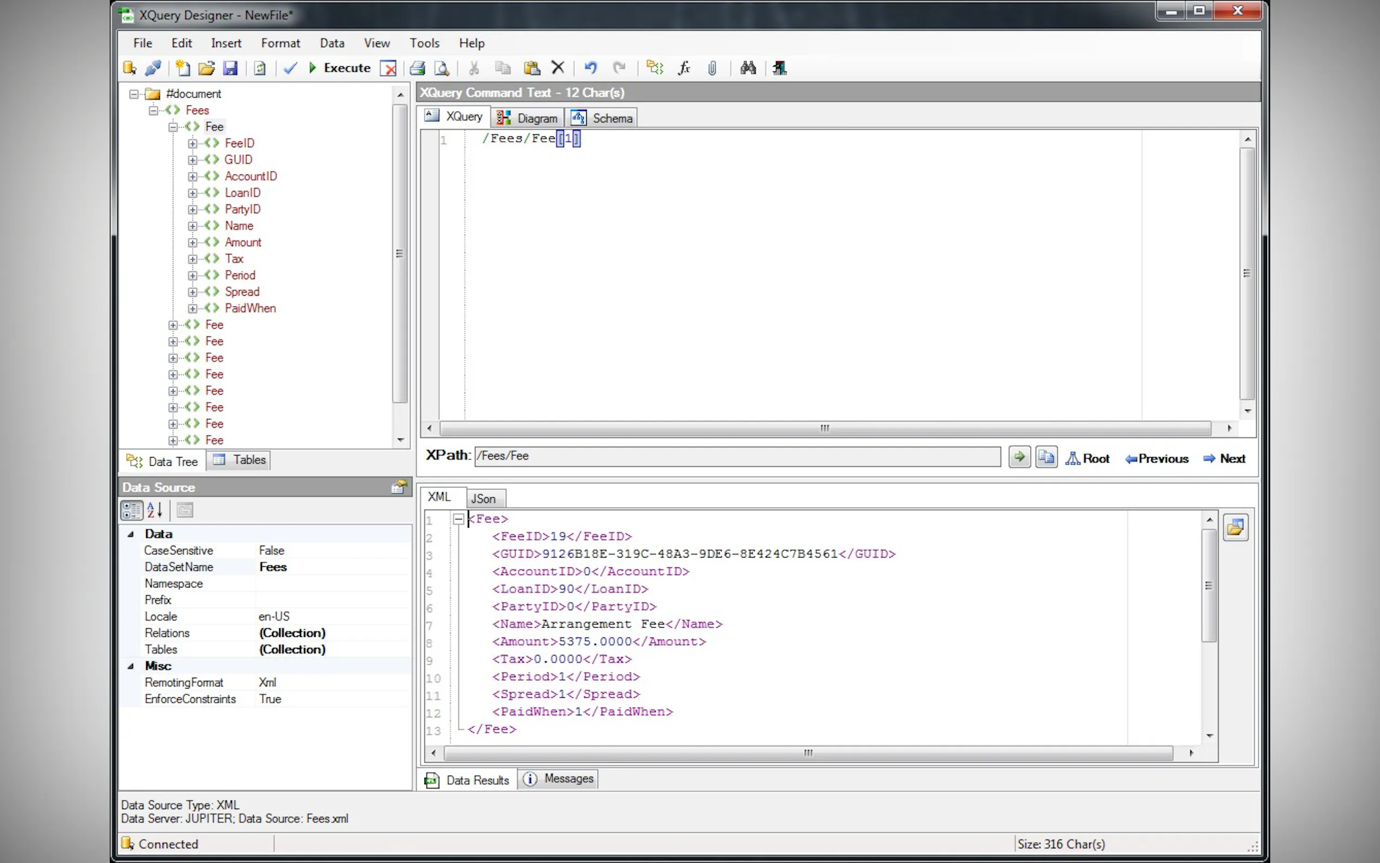The image size is (1380, 863).
Task: Toggle Categorized view in Data Source panel
Action: (131, 510)
